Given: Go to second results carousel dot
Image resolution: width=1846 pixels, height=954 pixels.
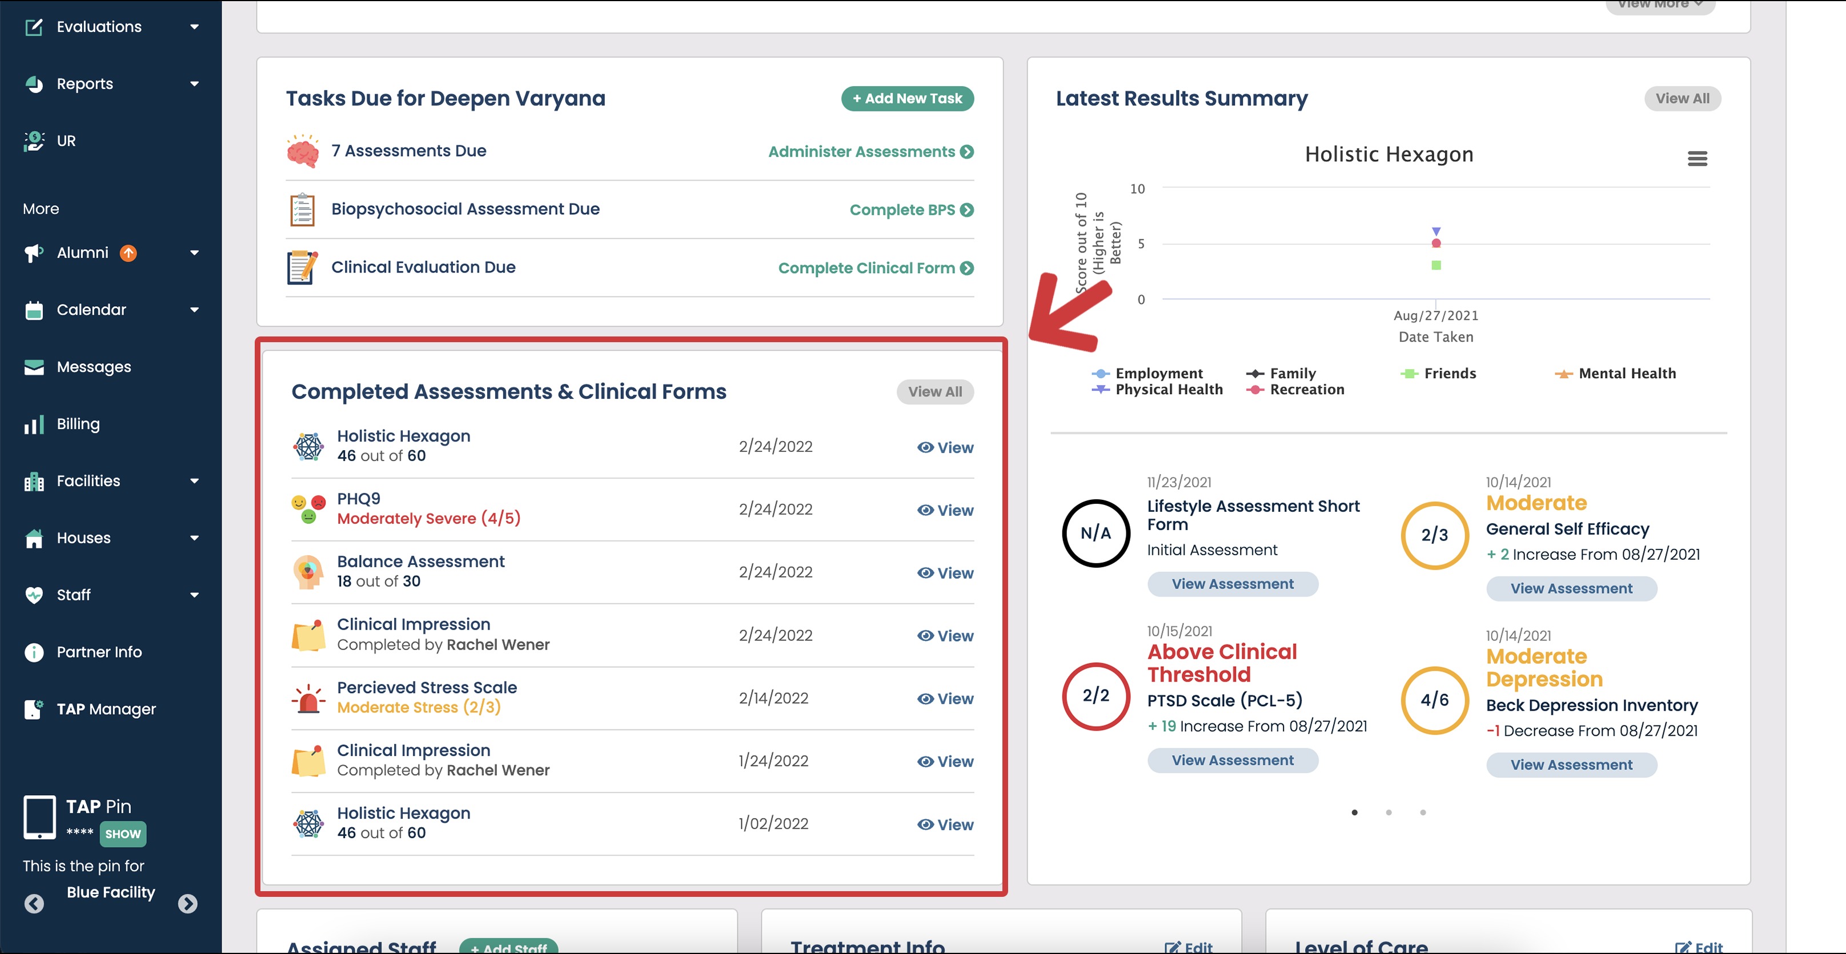Looking at the screenshot, I should pos(1388,812).
